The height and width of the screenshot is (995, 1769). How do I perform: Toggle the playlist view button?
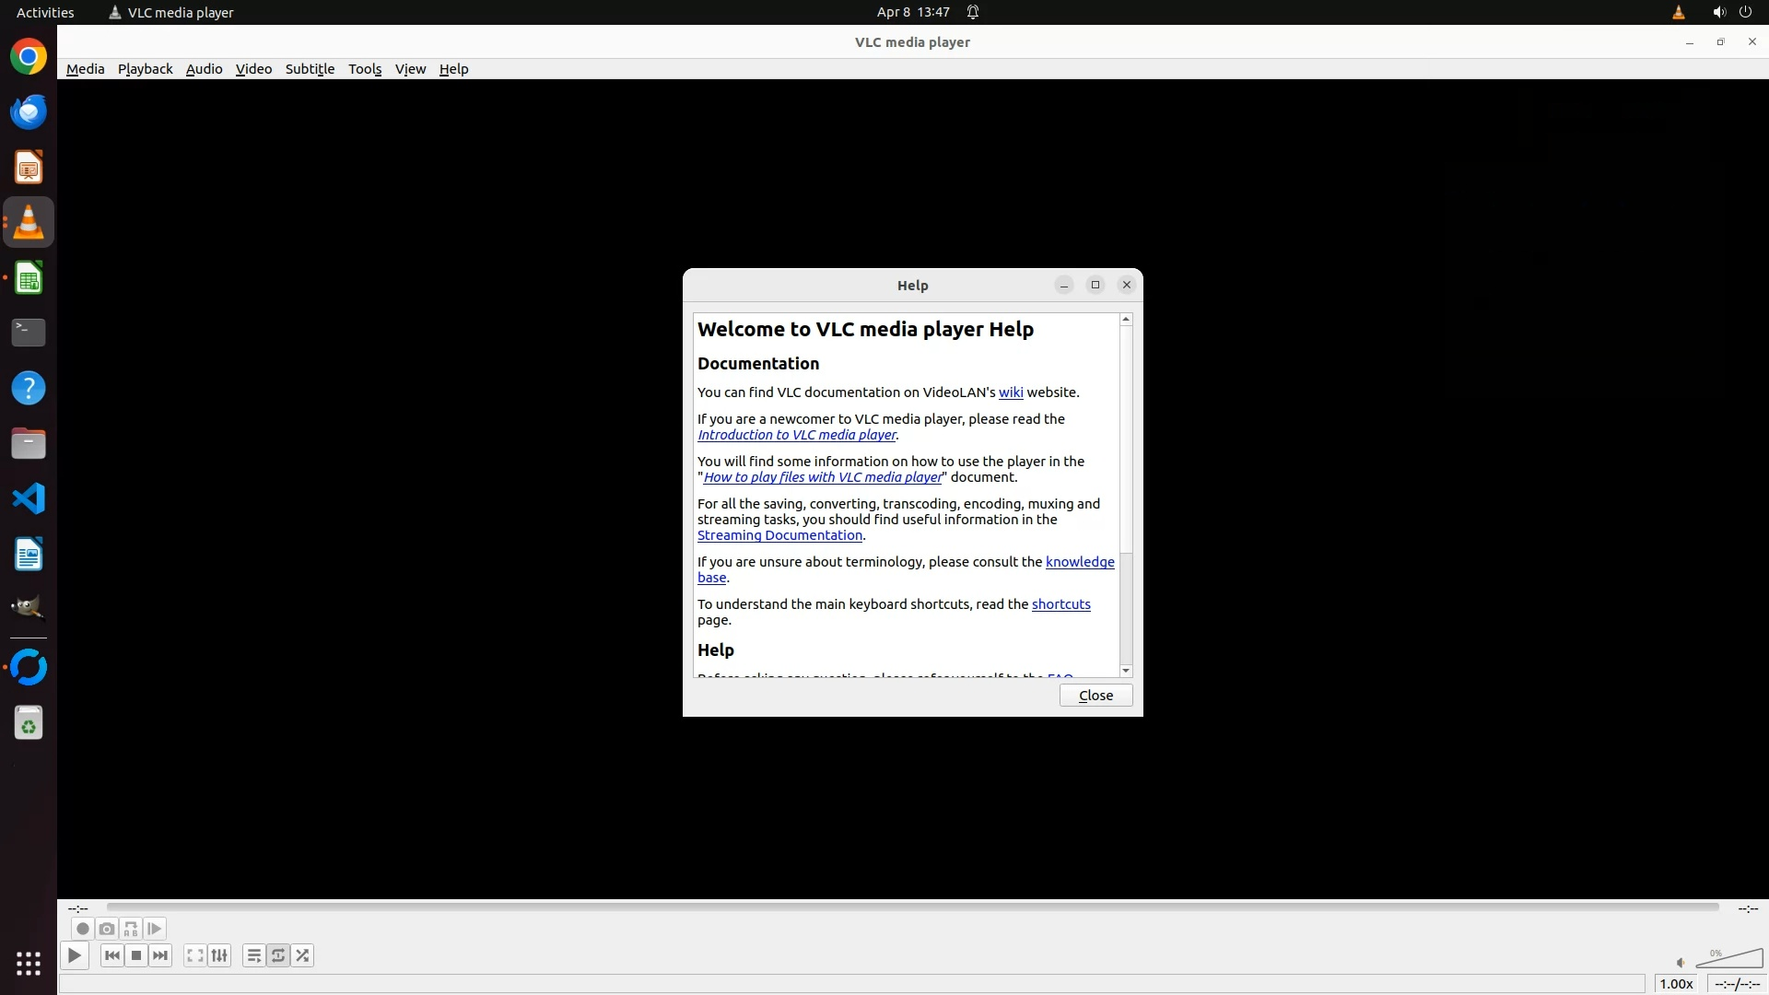point(254,955)
